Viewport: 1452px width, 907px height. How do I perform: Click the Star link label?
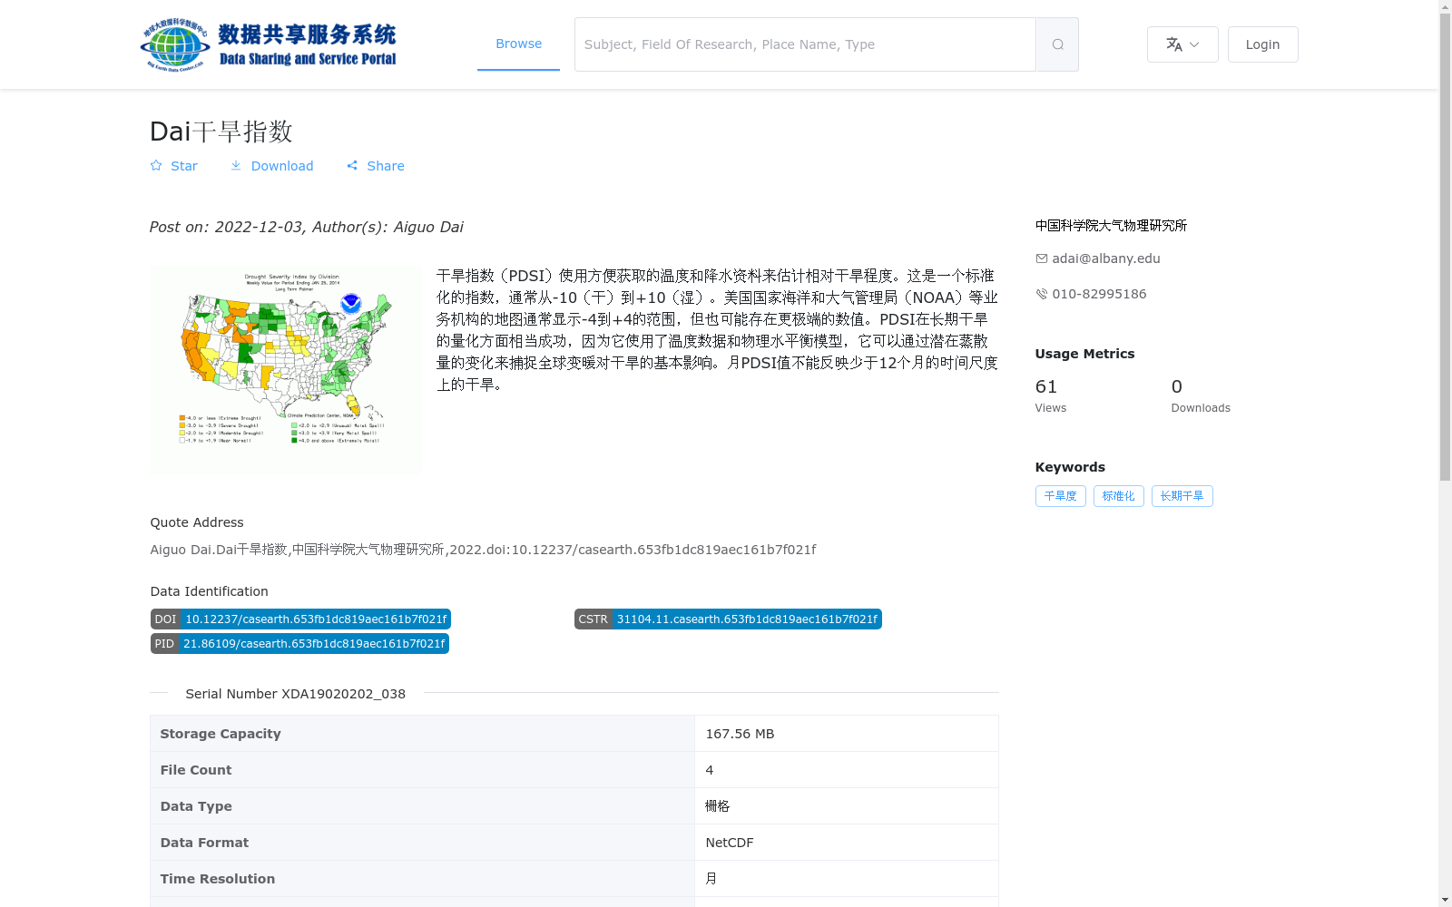(x=184, y=166)
